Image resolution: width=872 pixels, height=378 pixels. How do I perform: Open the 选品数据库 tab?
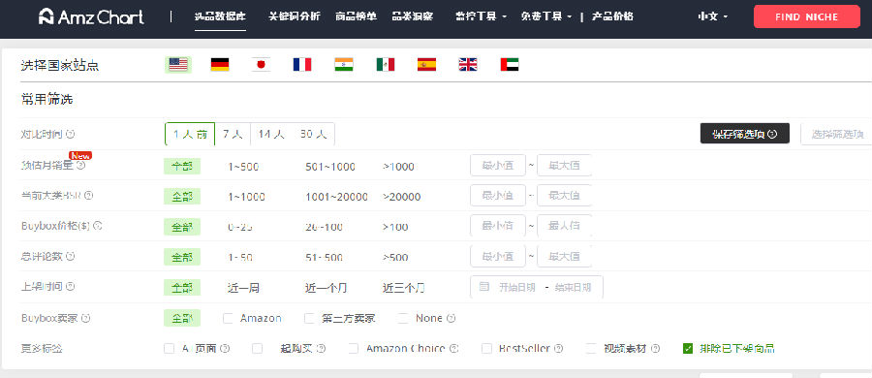click(x=220, y=16)
